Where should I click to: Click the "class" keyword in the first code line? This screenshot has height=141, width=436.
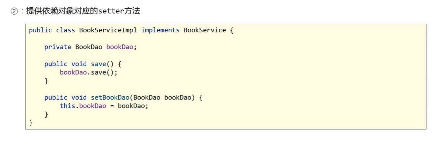pyautogui.click(x=65, y=30)
